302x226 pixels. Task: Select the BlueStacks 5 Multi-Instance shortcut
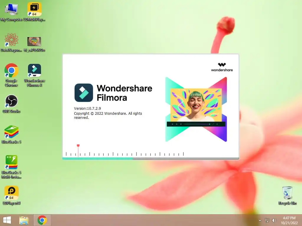pyautogui.click(x=12, y=167)
